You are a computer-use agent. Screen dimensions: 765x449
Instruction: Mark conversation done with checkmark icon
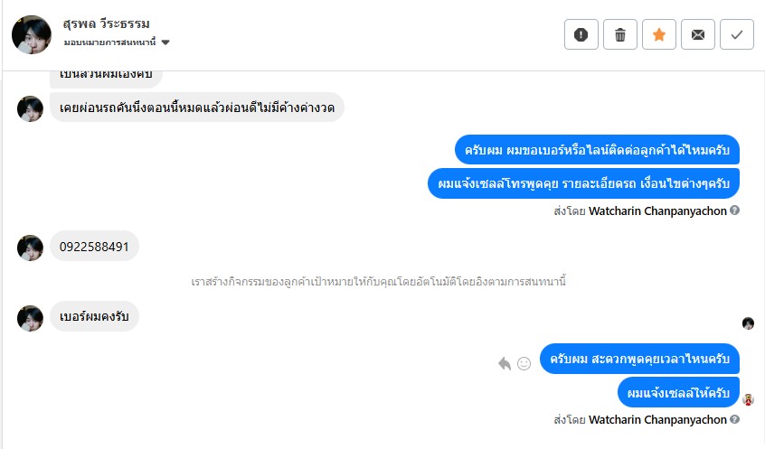[x=737, y=34]
